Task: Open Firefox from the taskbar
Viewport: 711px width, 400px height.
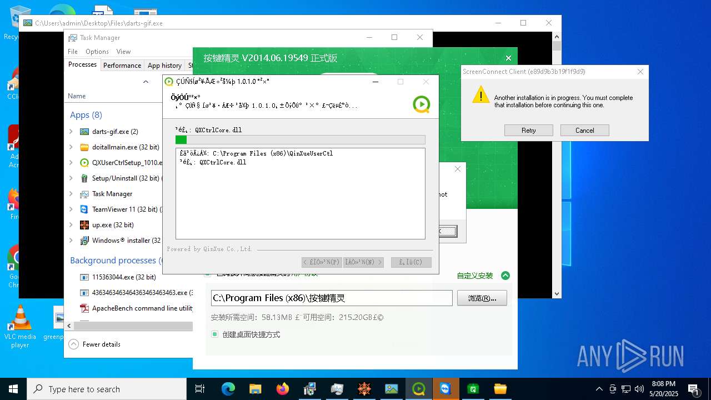Action: pos(283,389)
